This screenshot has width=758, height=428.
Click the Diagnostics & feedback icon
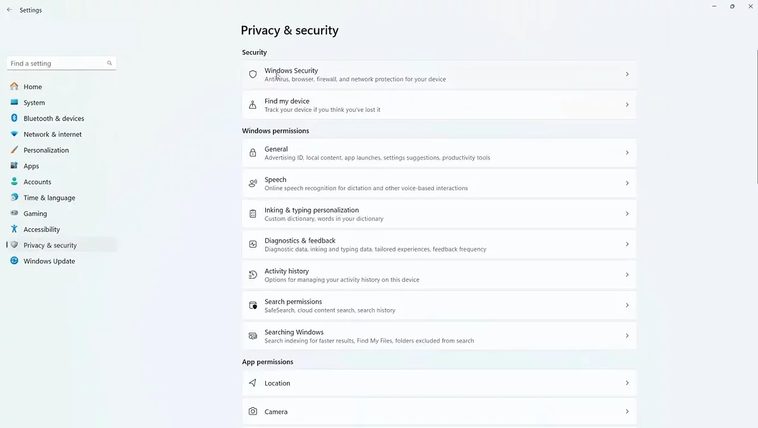pos(253,244)
